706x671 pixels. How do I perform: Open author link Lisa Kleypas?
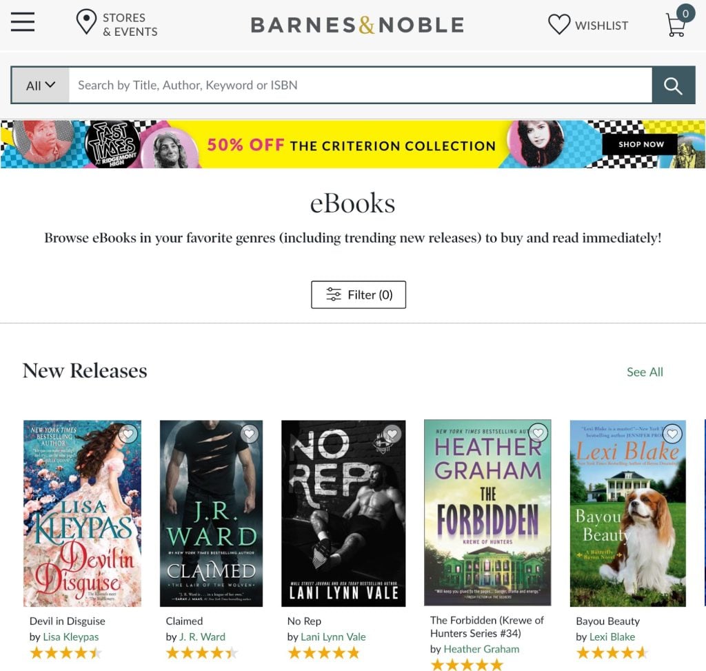(x=71, y=637)
